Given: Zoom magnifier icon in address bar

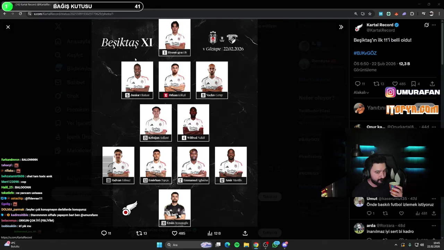Looking at the screenshot, I should point(356,14).
